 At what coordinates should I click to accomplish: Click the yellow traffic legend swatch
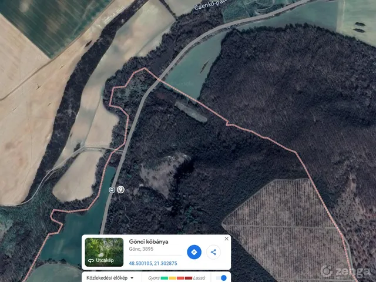(x=172, y=278)
